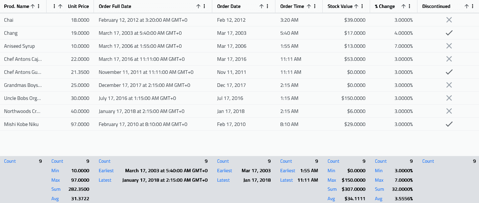Open the Discontinued column menu dots
479x203 pixels.
tap(472, 6)
